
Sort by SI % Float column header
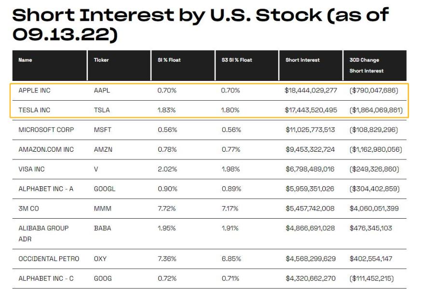(x=169, y=60)
